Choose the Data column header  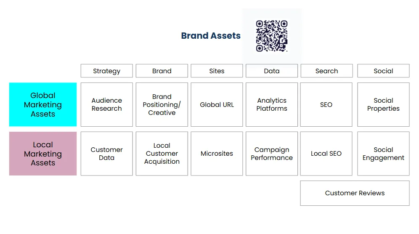(x=272, y=71)
